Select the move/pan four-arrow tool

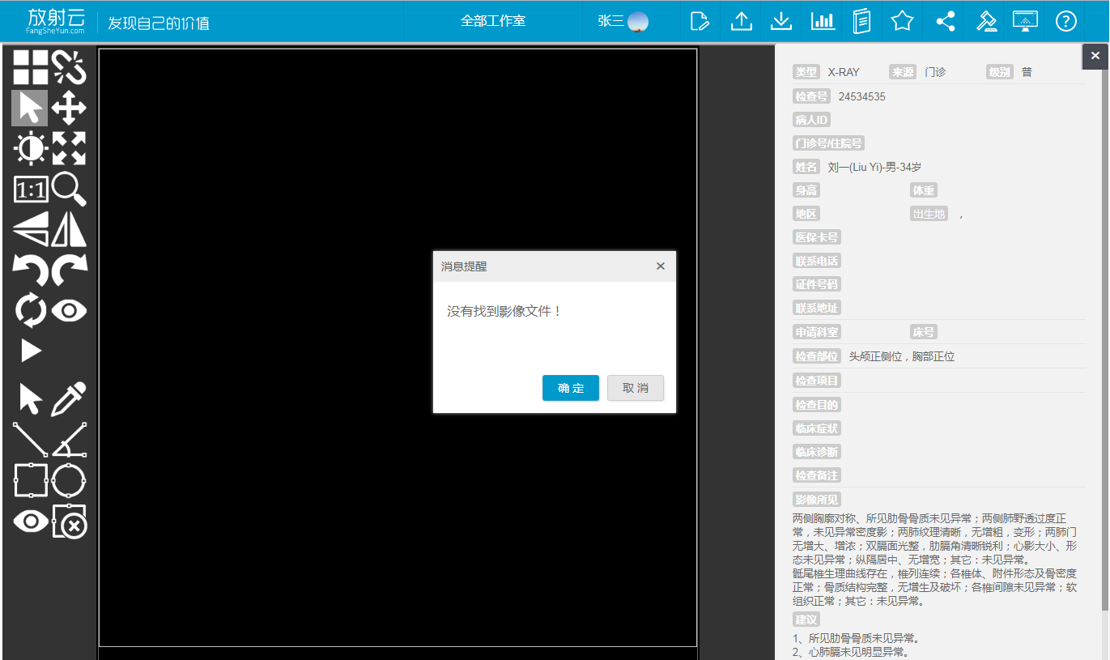(x=70, y=108)
